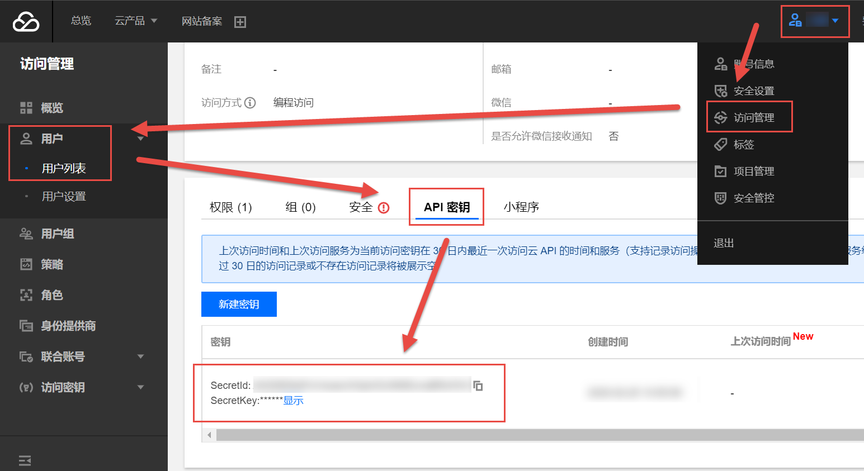Click the 密钥 column header
The height and width of the screenshot is (471, 864).
[221, 342]
